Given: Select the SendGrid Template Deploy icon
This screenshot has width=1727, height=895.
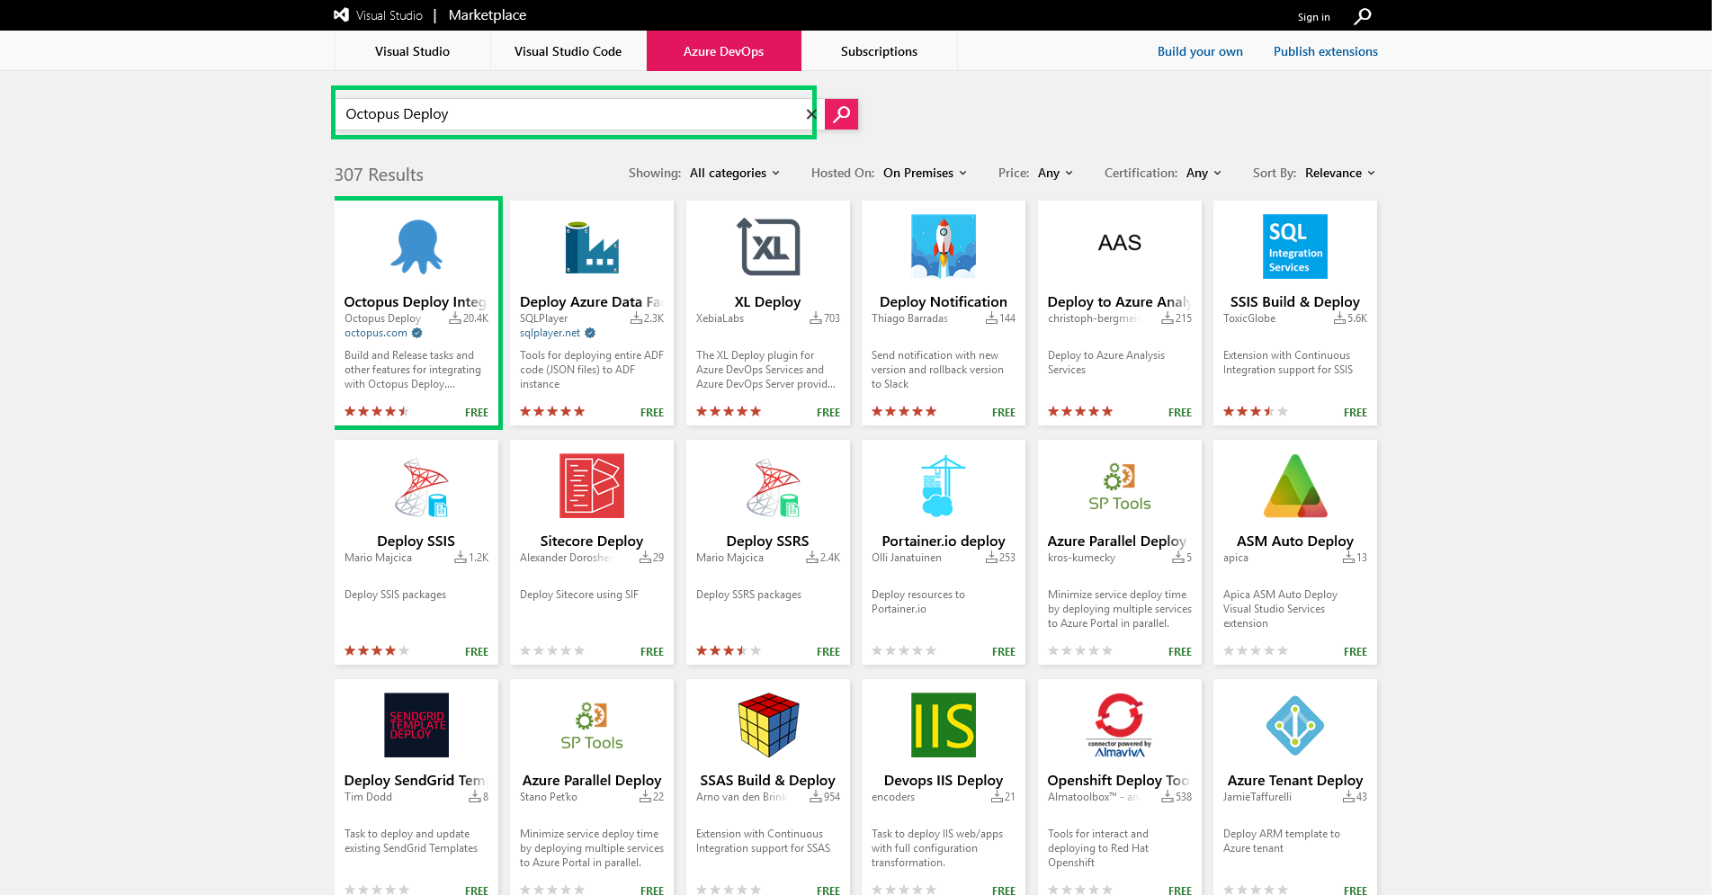Looking at the screenshot, I should [x=416, y=725].
